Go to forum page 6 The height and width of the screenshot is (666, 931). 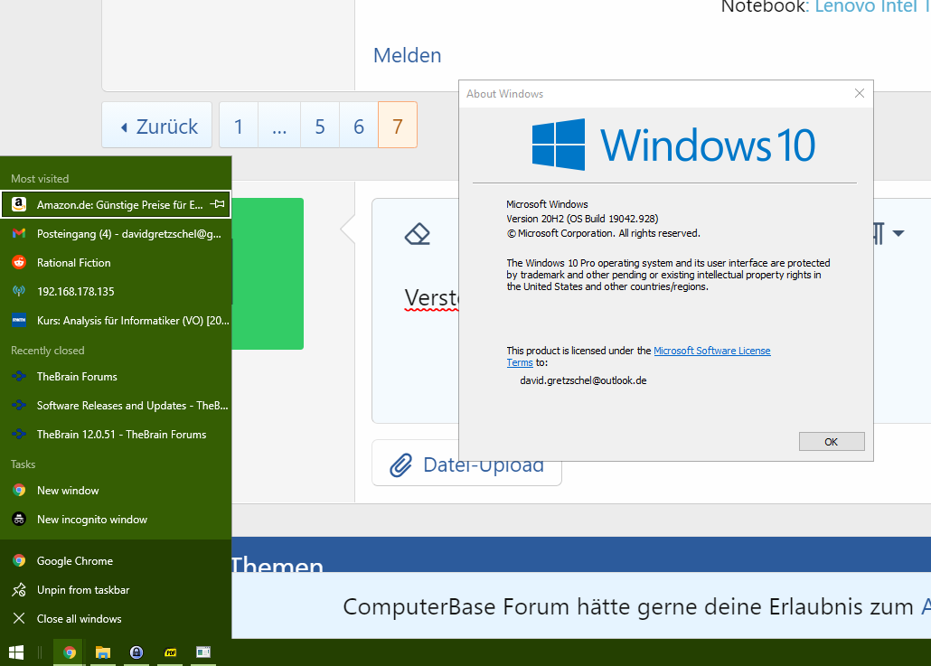[359, 126]
